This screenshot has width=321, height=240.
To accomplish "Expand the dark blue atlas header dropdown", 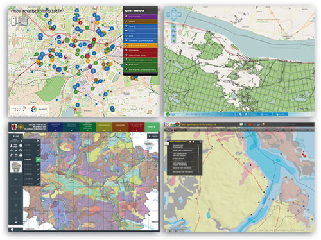I will (55, 126).
